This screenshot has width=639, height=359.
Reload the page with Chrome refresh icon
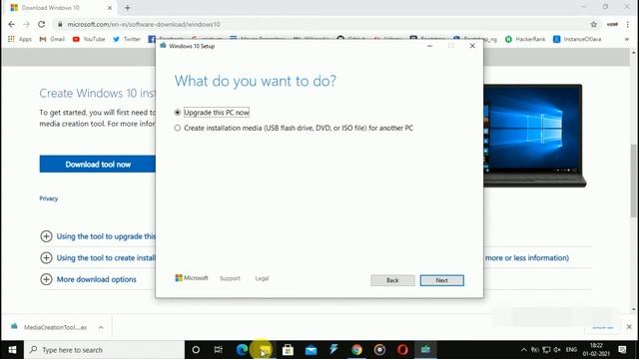coord(42,24)
